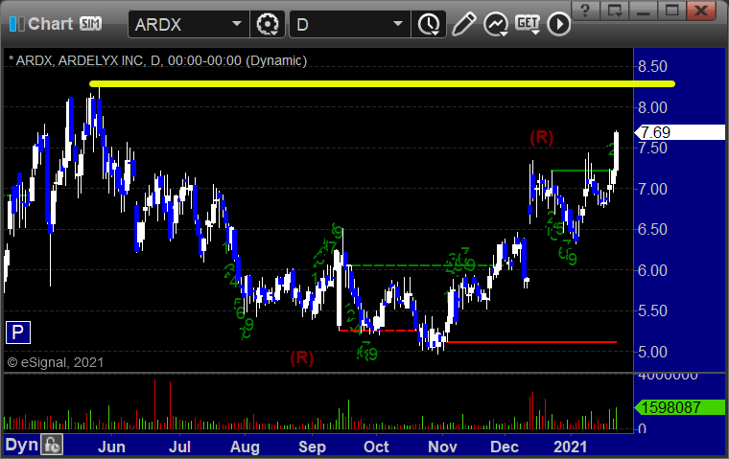Click the Jun label on time axis
Image resolution: width=729 pixels, height=459 pixels.
[x=111, y=447]
